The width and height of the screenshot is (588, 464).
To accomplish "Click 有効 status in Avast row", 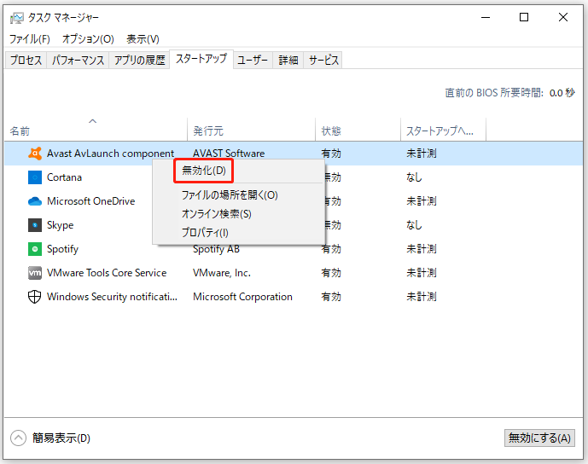I will click(x=331, y=154).
